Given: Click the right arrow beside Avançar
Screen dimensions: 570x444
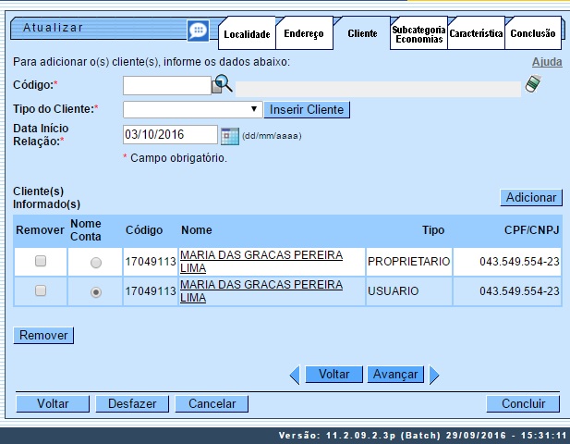Looking at the screenshot, I should 434,375.
